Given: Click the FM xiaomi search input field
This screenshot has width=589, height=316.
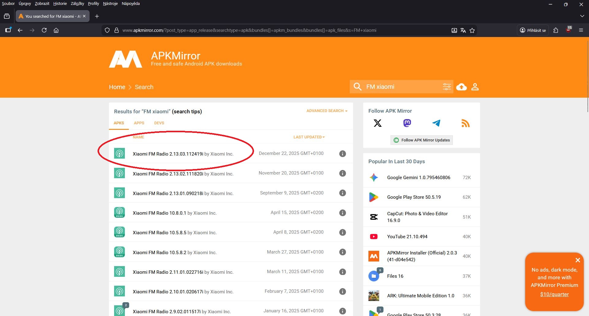Looking at the screenshot, I should (402, 87).
